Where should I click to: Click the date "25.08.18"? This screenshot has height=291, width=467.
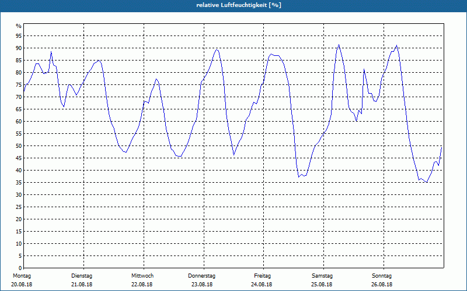[322, 285]
